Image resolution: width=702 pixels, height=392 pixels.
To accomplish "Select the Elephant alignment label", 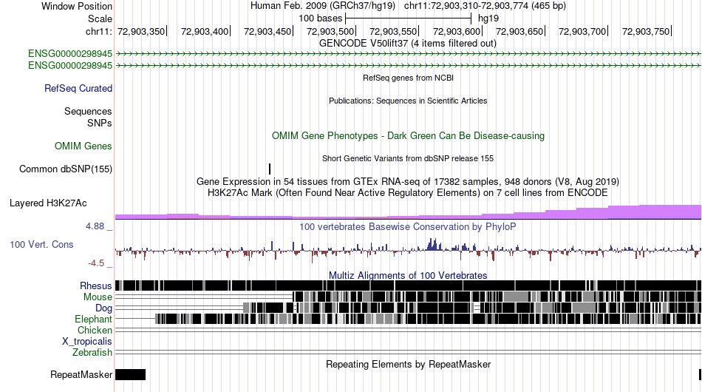I will pyautogui.click(x=93, y=319).
